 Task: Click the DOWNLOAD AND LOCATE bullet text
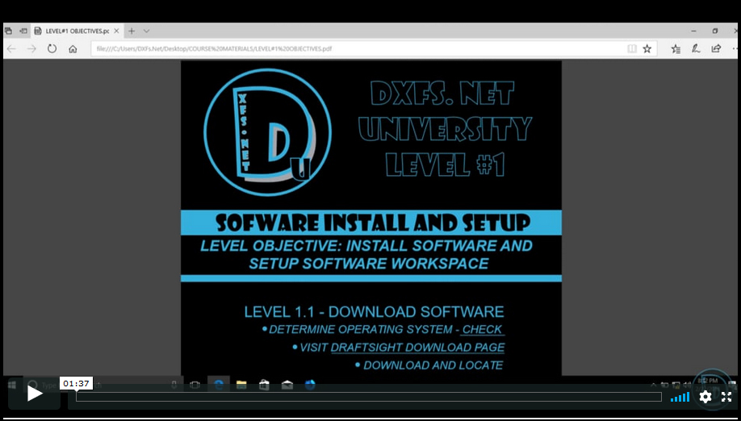click(433, 365)
